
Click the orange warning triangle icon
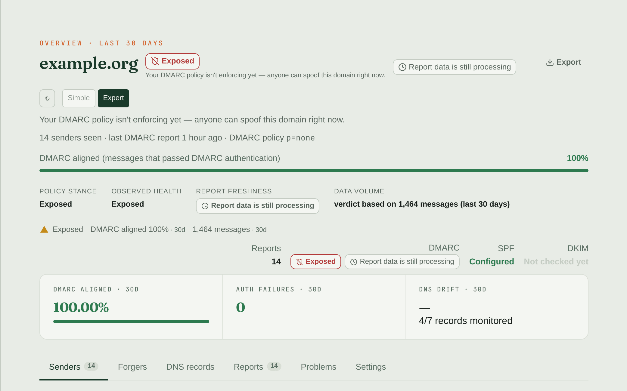[x=44, y=229]
